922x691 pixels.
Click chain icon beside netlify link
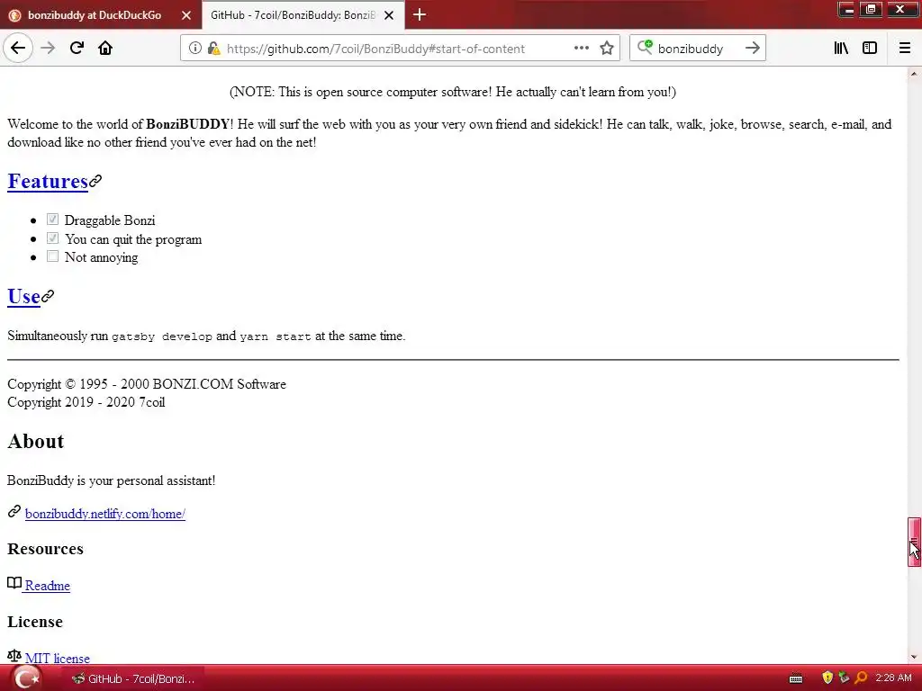click(x=14, y=512)
